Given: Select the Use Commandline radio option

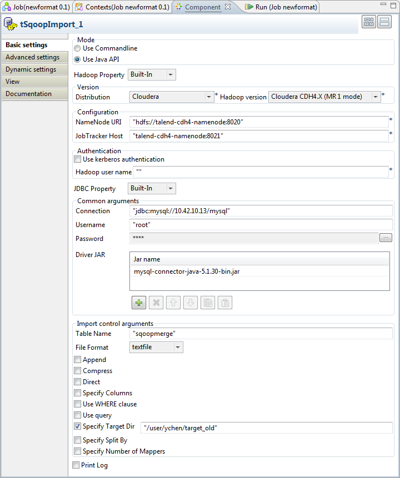Looking at the screenshot, I should point(78,48).
